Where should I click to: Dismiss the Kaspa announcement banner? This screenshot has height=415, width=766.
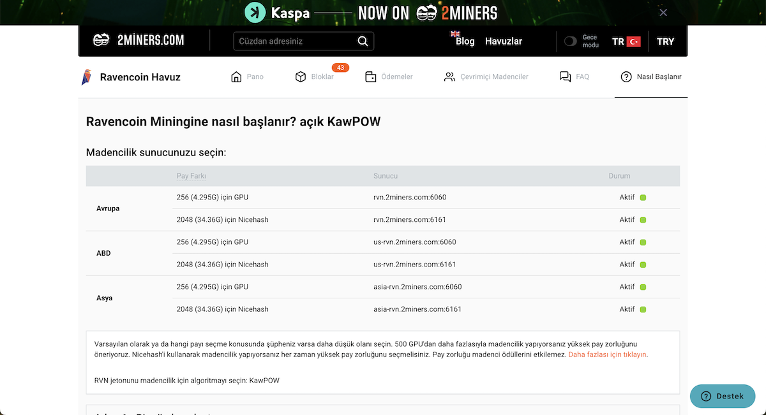(663, 12)
